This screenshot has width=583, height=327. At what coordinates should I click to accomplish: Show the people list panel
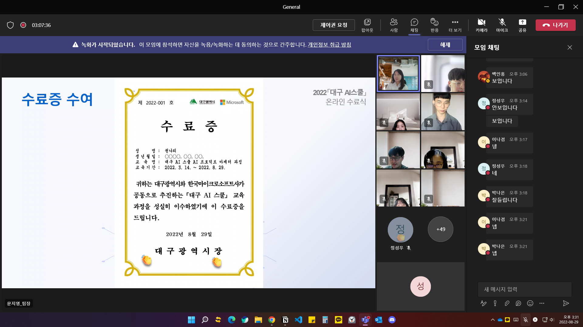[394, 25]
